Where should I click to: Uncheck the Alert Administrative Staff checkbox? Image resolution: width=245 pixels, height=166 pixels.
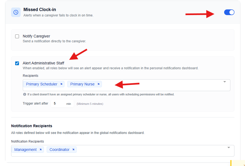pos(17,63)
